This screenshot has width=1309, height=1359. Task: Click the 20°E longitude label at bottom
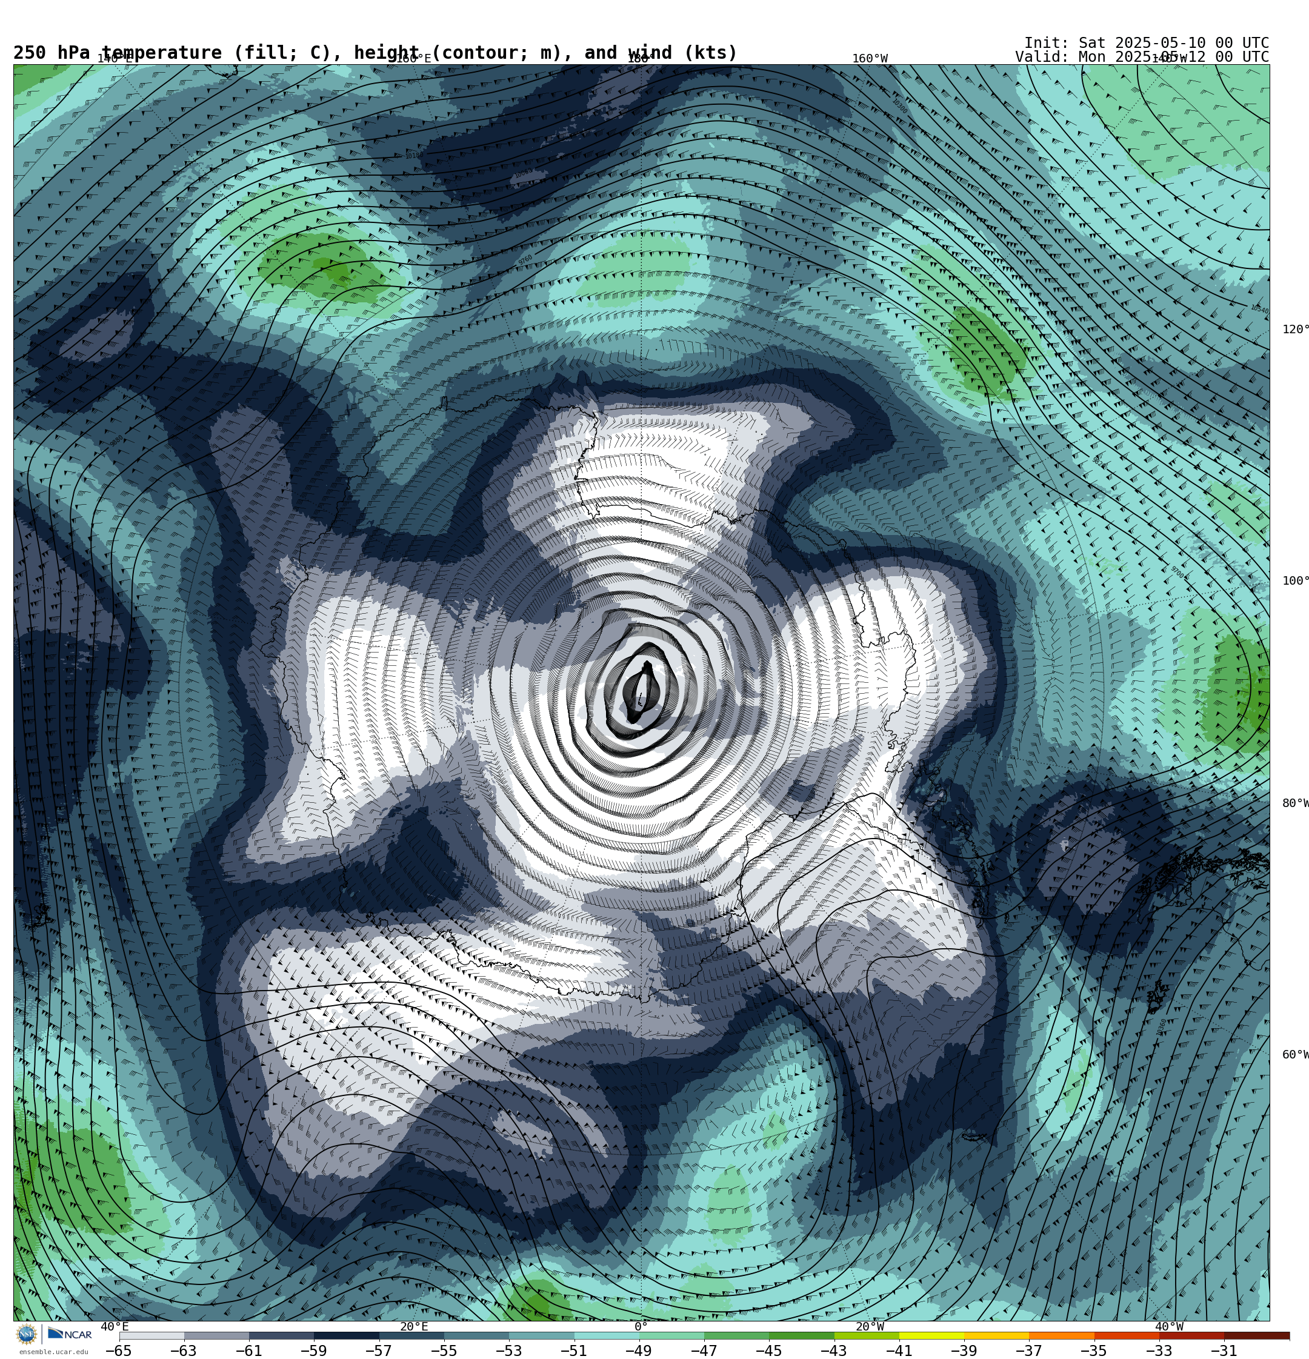point(414,1327)
